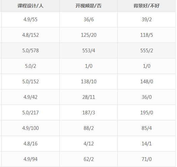
Task: Click the cell with 4.9/42
Action: [30, 97]
